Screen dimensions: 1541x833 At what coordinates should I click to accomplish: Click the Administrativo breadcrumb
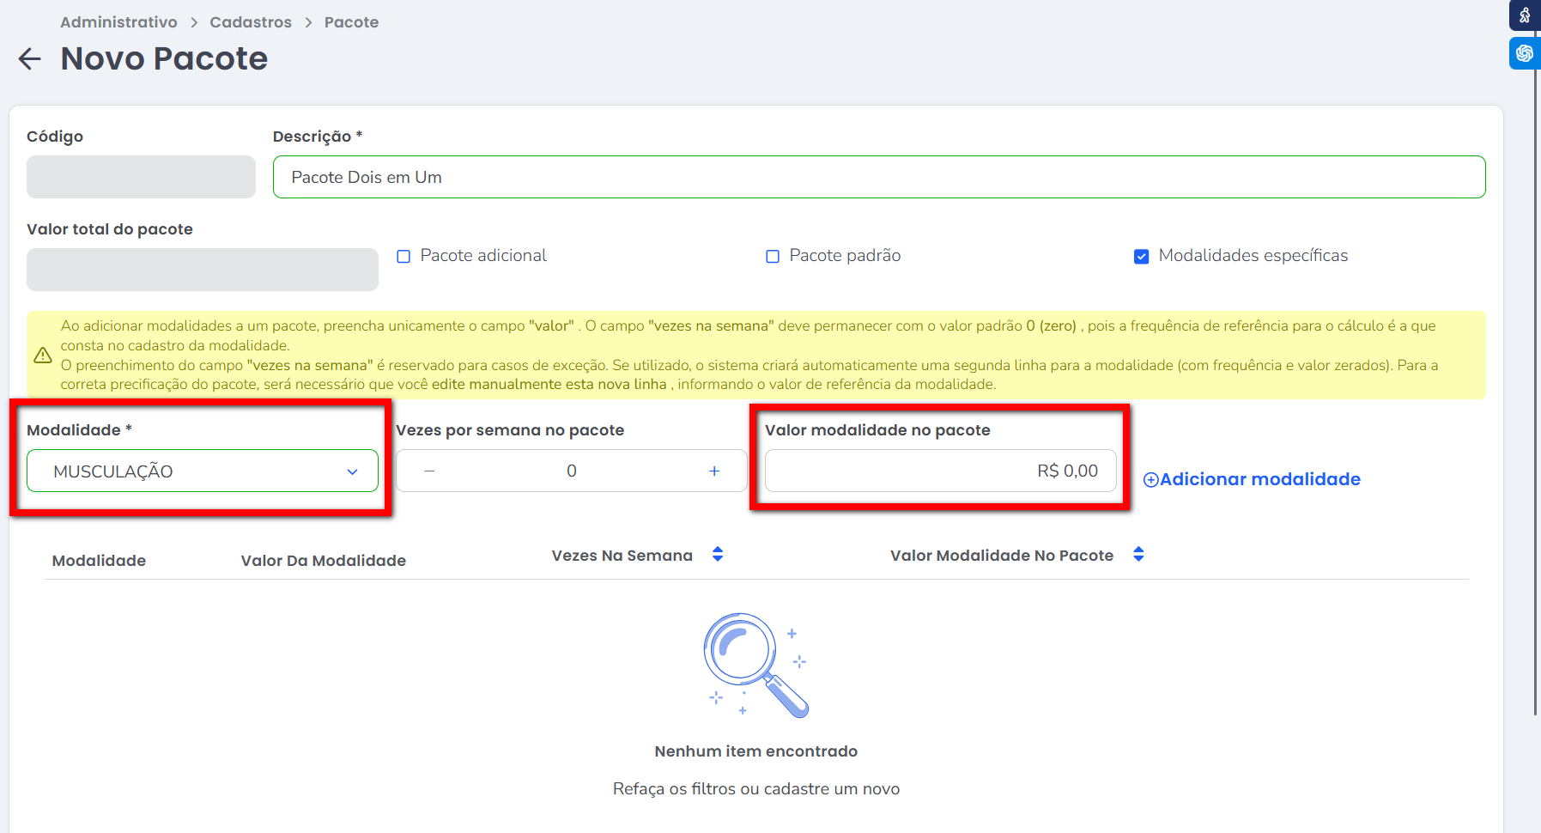tap(118, 22)
